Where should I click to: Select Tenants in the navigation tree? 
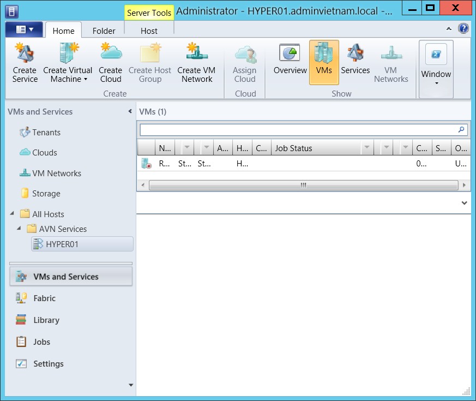[40, 133]
